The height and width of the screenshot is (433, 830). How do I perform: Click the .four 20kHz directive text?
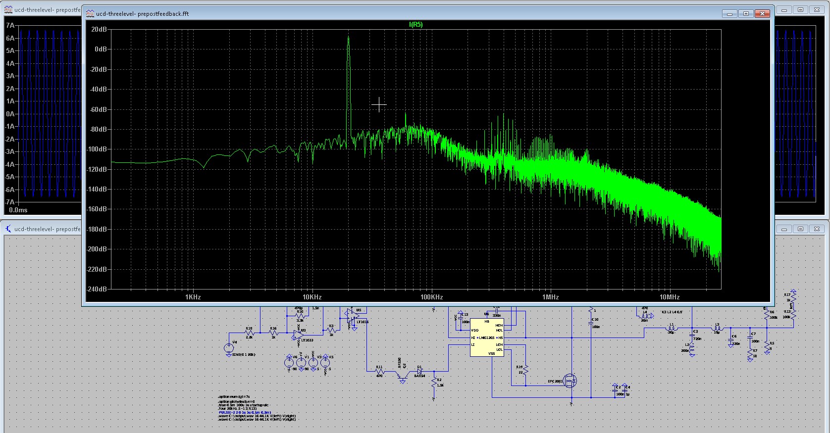pos(237,408)
